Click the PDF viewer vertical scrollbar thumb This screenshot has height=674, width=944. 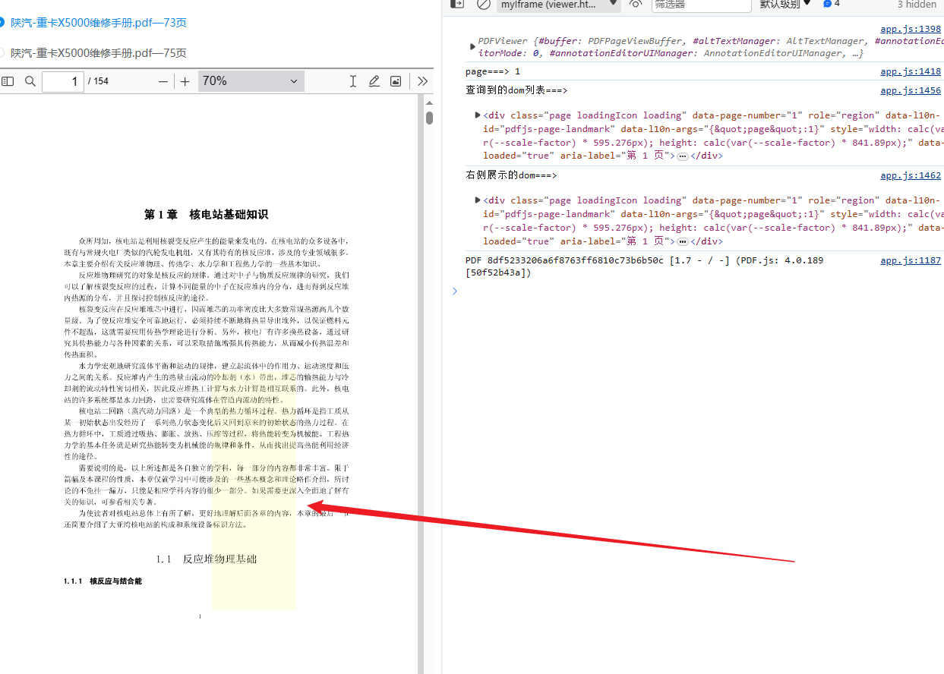429,118
